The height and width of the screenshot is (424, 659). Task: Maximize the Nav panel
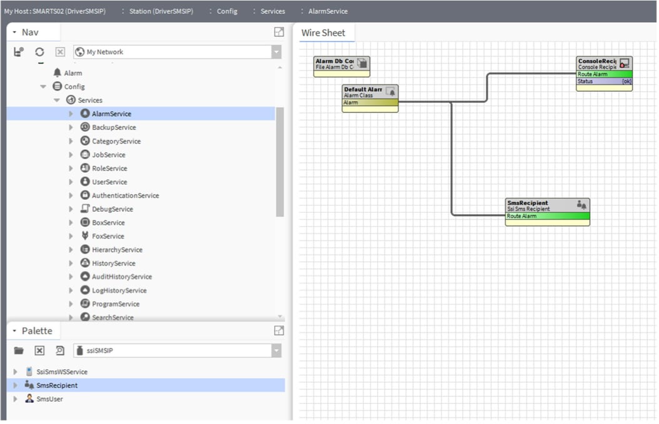279,32
